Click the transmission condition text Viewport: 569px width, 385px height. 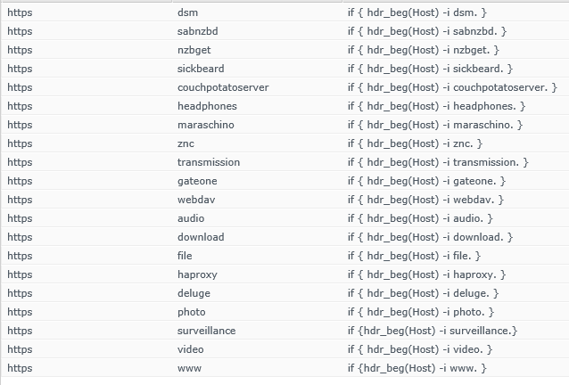coord(438,162)
